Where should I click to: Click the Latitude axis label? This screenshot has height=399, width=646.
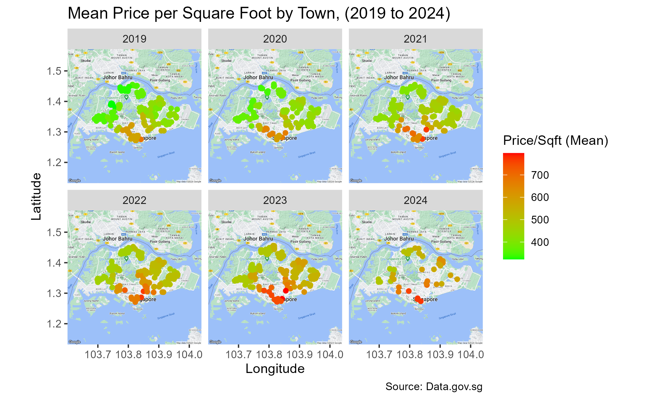pos(36,197)
